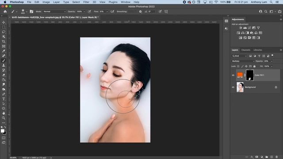Click the Adjustments panel tab
Viewport: 283px width, 159px height.
tap(238, 19)
